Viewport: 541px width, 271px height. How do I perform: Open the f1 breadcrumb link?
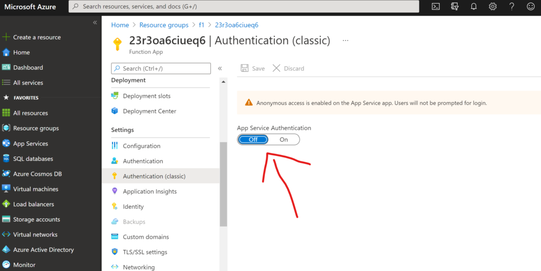point(202,25)
